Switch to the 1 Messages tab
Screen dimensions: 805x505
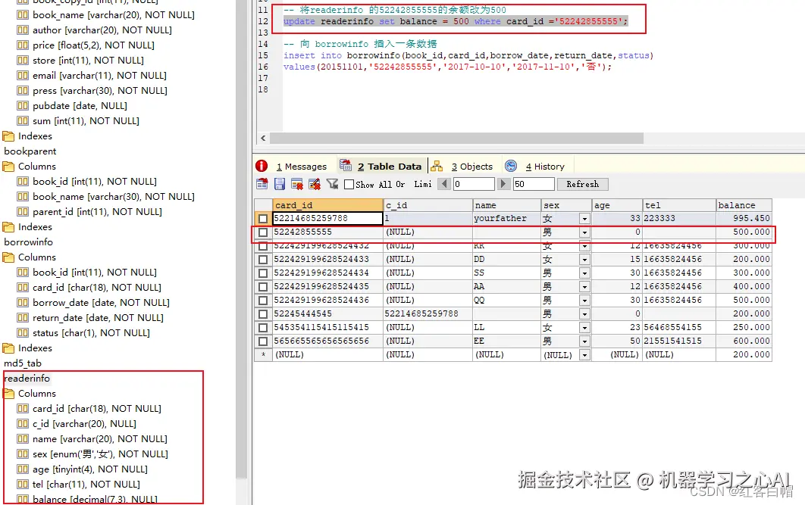click(x=292, y=166)
